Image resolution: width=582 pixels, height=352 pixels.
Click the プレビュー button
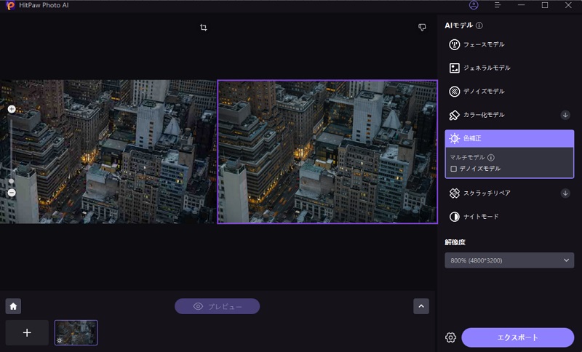pos(217,306)
